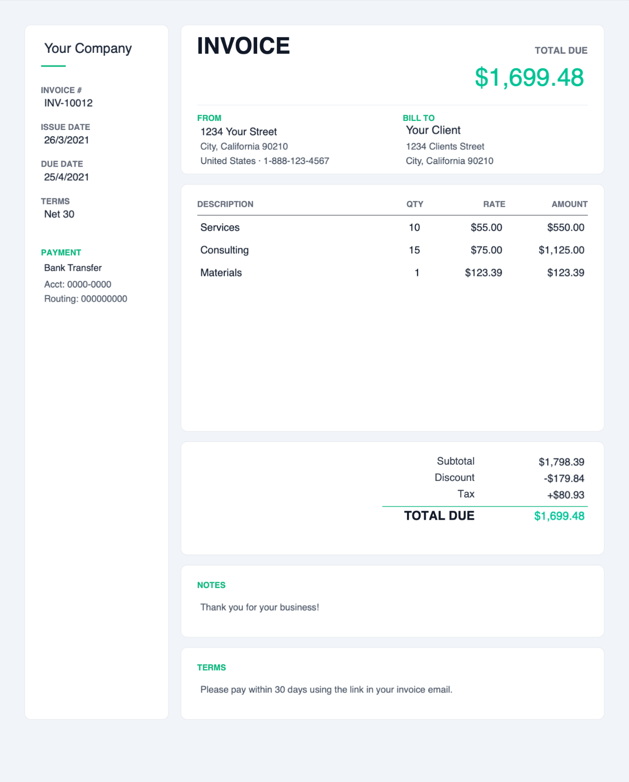Click the Subtotal label
The height and width of the screenshot is (782, 629).
(456, 461)
